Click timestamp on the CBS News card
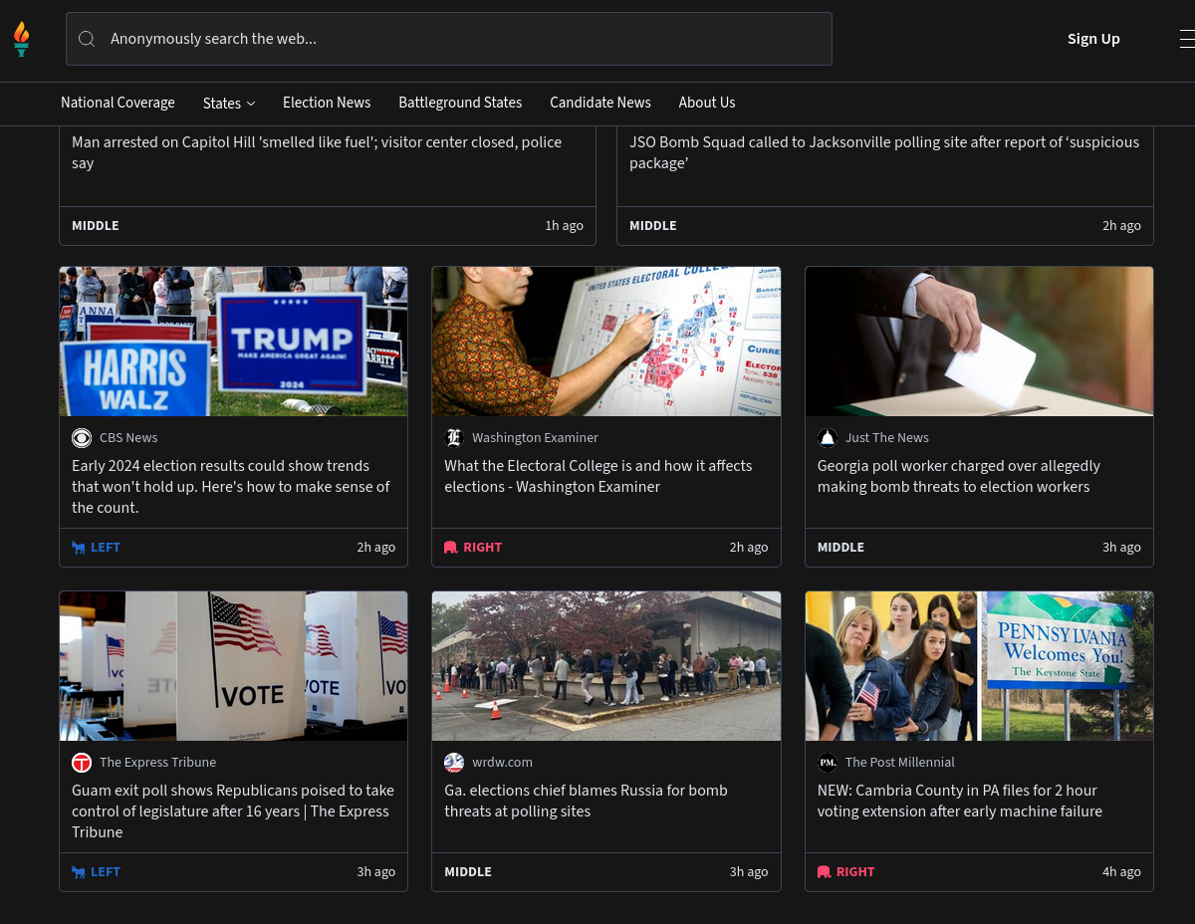The height and width of the screenshot is (924, 1195). coord(376,548)
